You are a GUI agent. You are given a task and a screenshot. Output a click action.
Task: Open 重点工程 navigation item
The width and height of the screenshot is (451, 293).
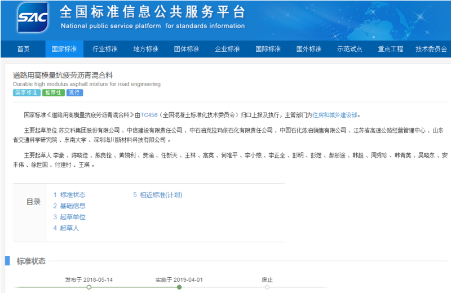click(x=391, y=49)
